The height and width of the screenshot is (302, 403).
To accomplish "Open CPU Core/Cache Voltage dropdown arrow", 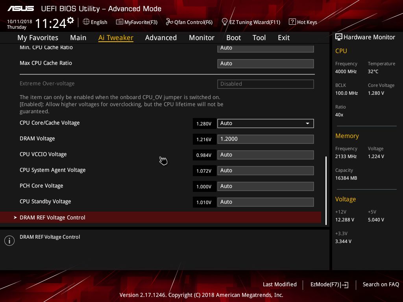I will (x=307, y=123).
